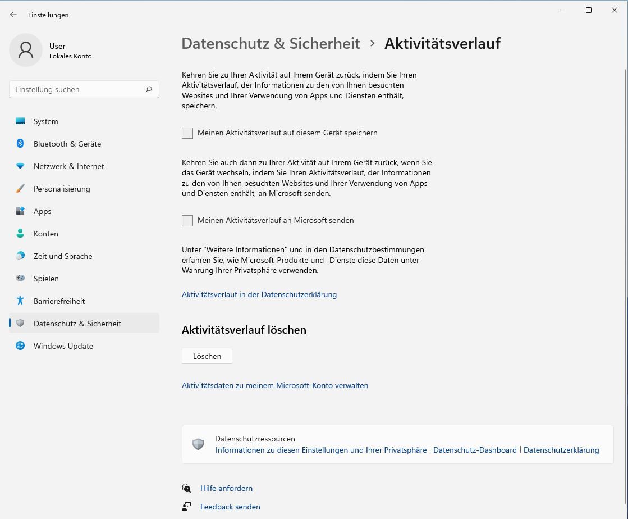Open Konten via the person icon

(20, 234)
